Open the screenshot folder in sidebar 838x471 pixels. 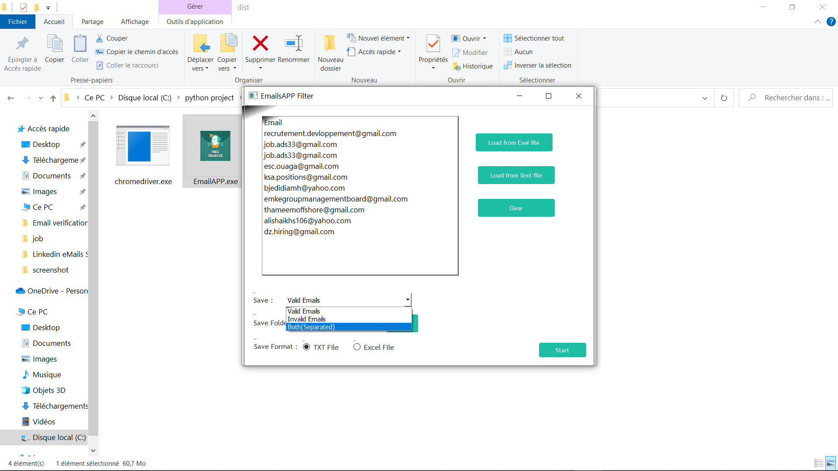50,270
